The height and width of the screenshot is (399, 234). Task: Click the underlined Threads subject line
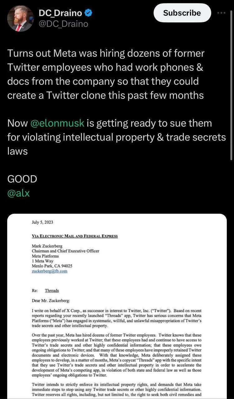(x=52, y=291)
